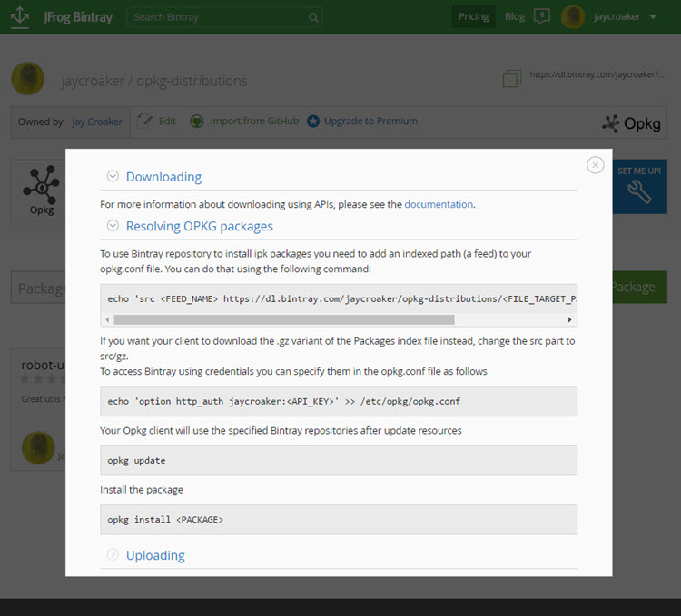Open the documentation link

(x=439, y=204)
